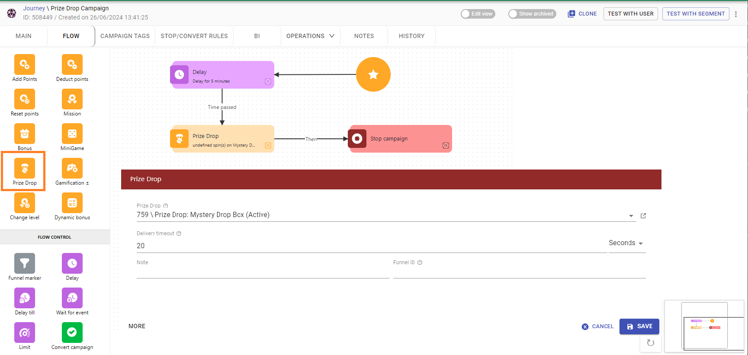Screen dimensions: 748x355
Task: Choose the Bonus action icon
Action: pyautogui.click(x=25, y=134)
